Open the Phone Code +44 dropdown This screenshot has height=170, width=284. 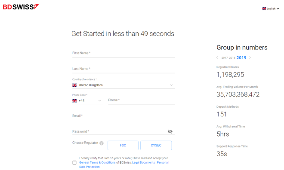pyautogui.click(x=88, y=100)
